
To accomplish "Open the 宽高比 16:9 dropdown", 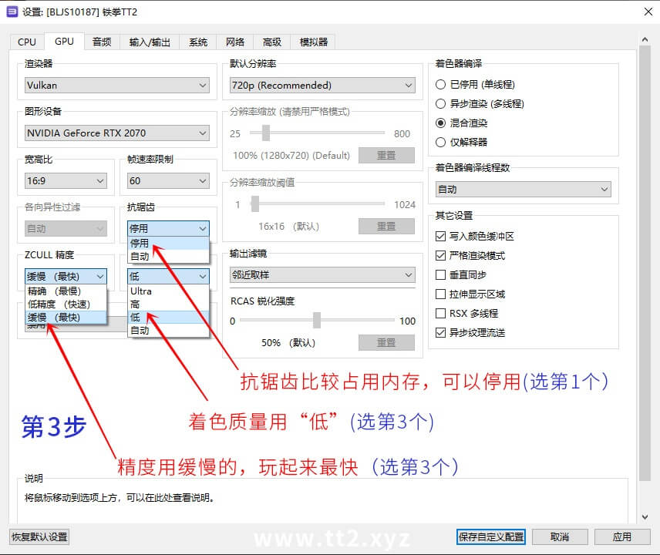I will coord(66,181).
